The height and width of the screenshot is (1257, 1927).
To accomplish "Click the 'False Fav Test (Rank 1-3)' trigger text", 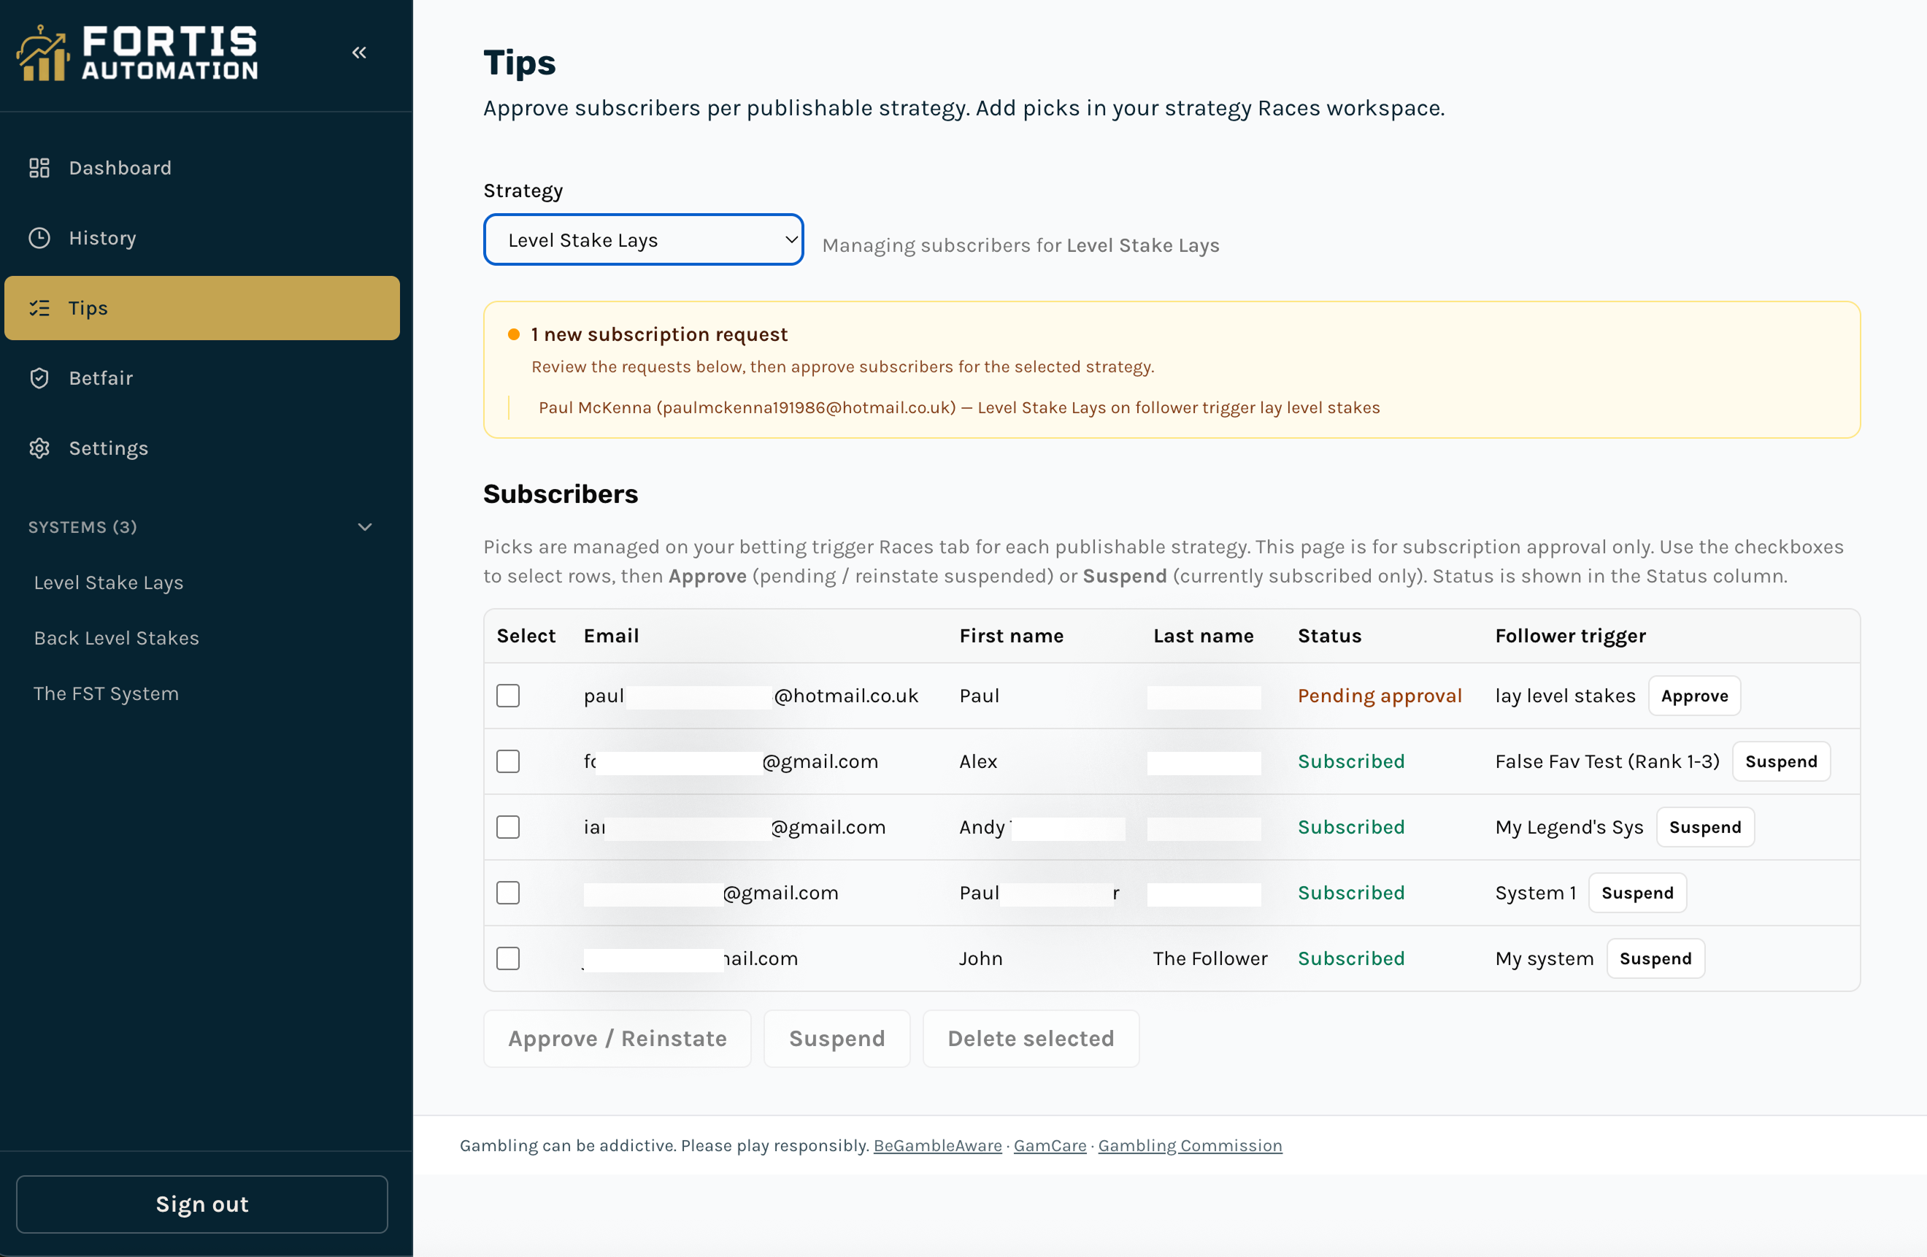I will click(1607, 761).
